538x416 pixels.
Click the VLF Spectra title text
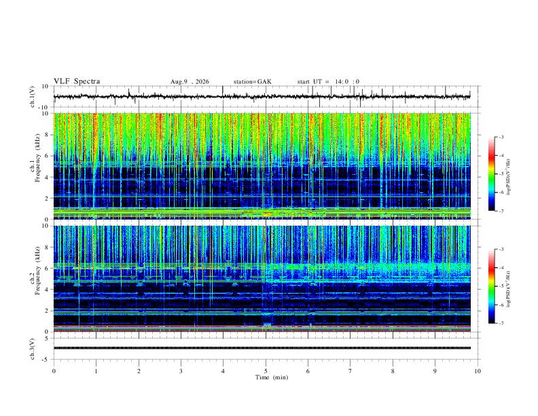click(x=77, y=82)
